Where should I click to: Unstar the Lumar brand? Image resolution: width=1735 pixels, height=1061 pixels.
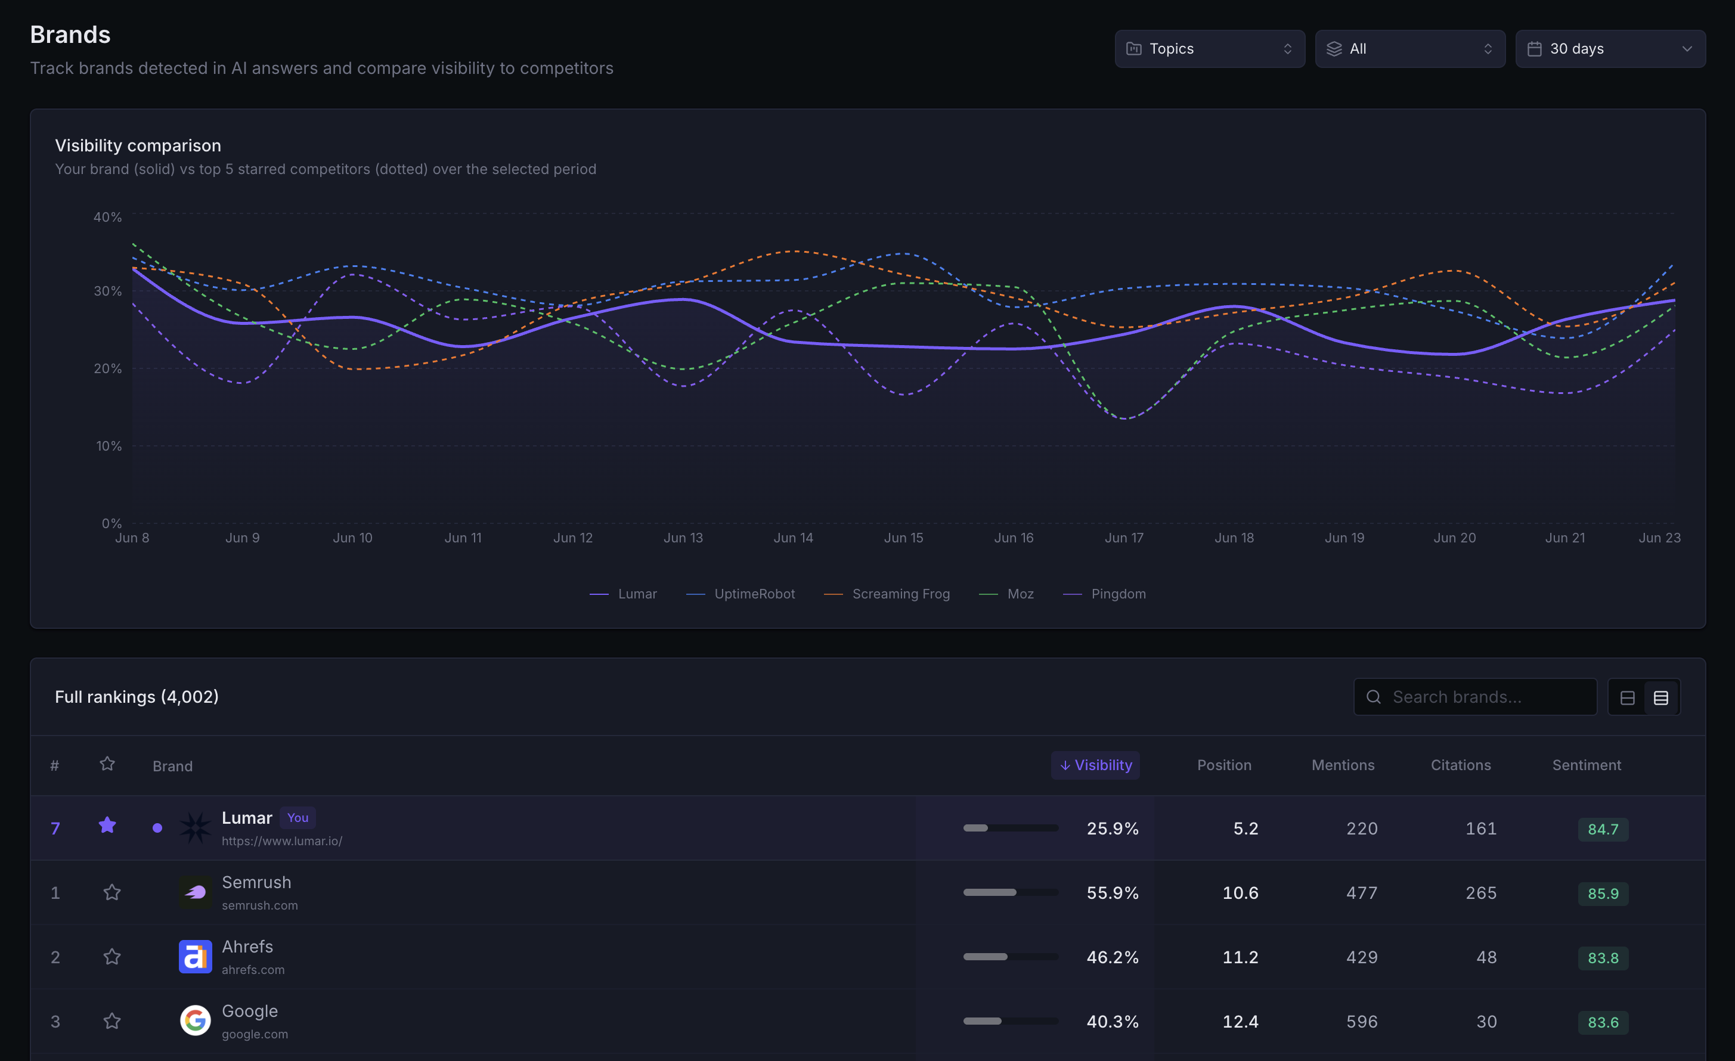pos(107,825)
